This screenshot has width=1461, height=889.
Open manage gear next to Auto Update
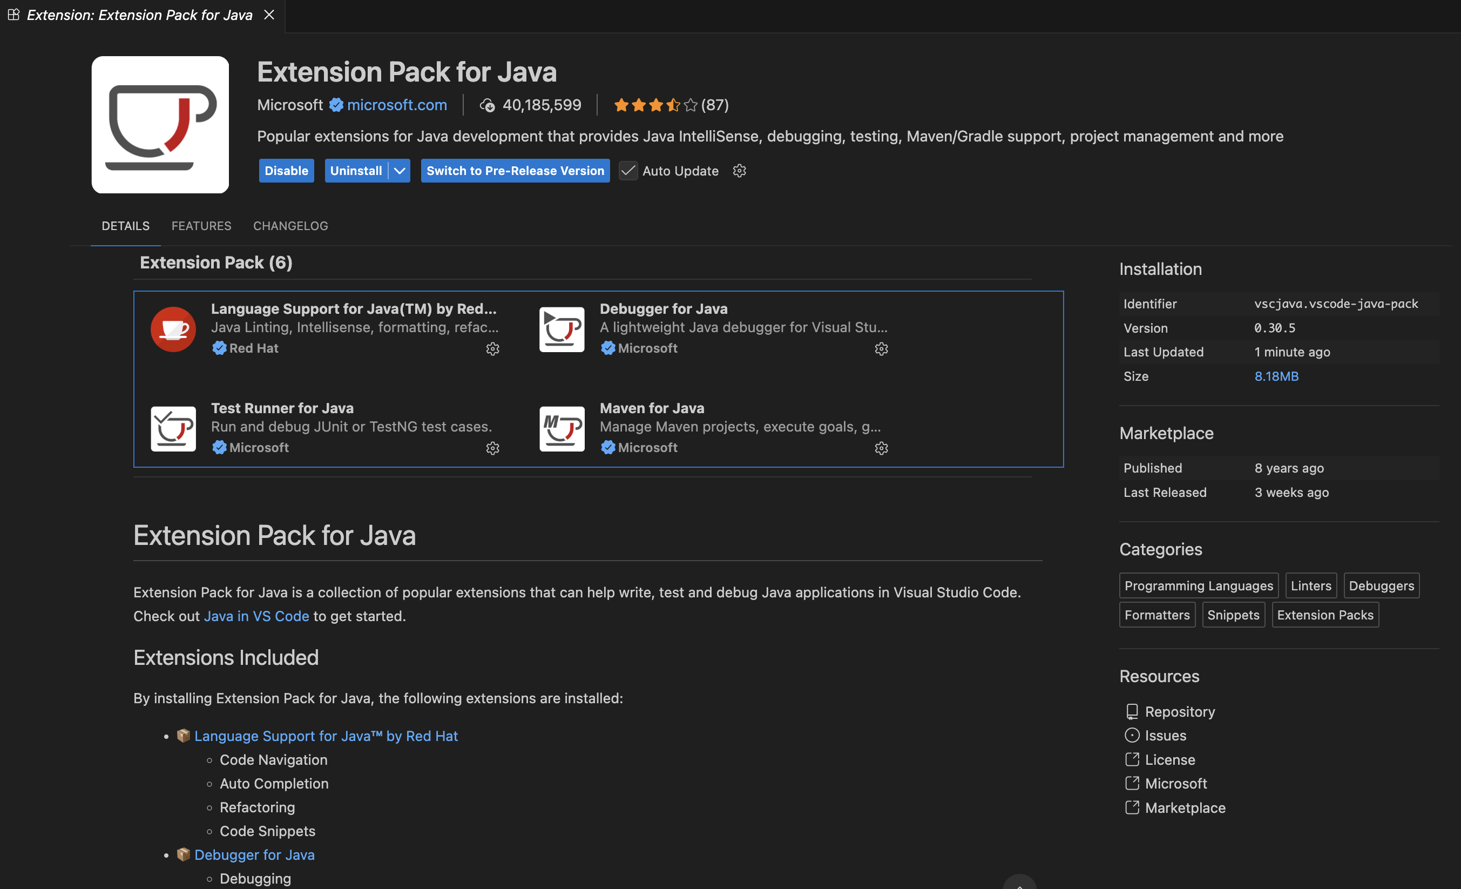[739, 171]
